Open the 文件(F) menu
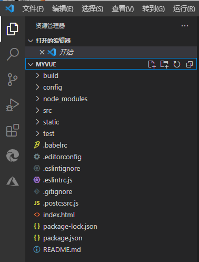The height and width of the screenshot is (262, 199). click(33, 8)
